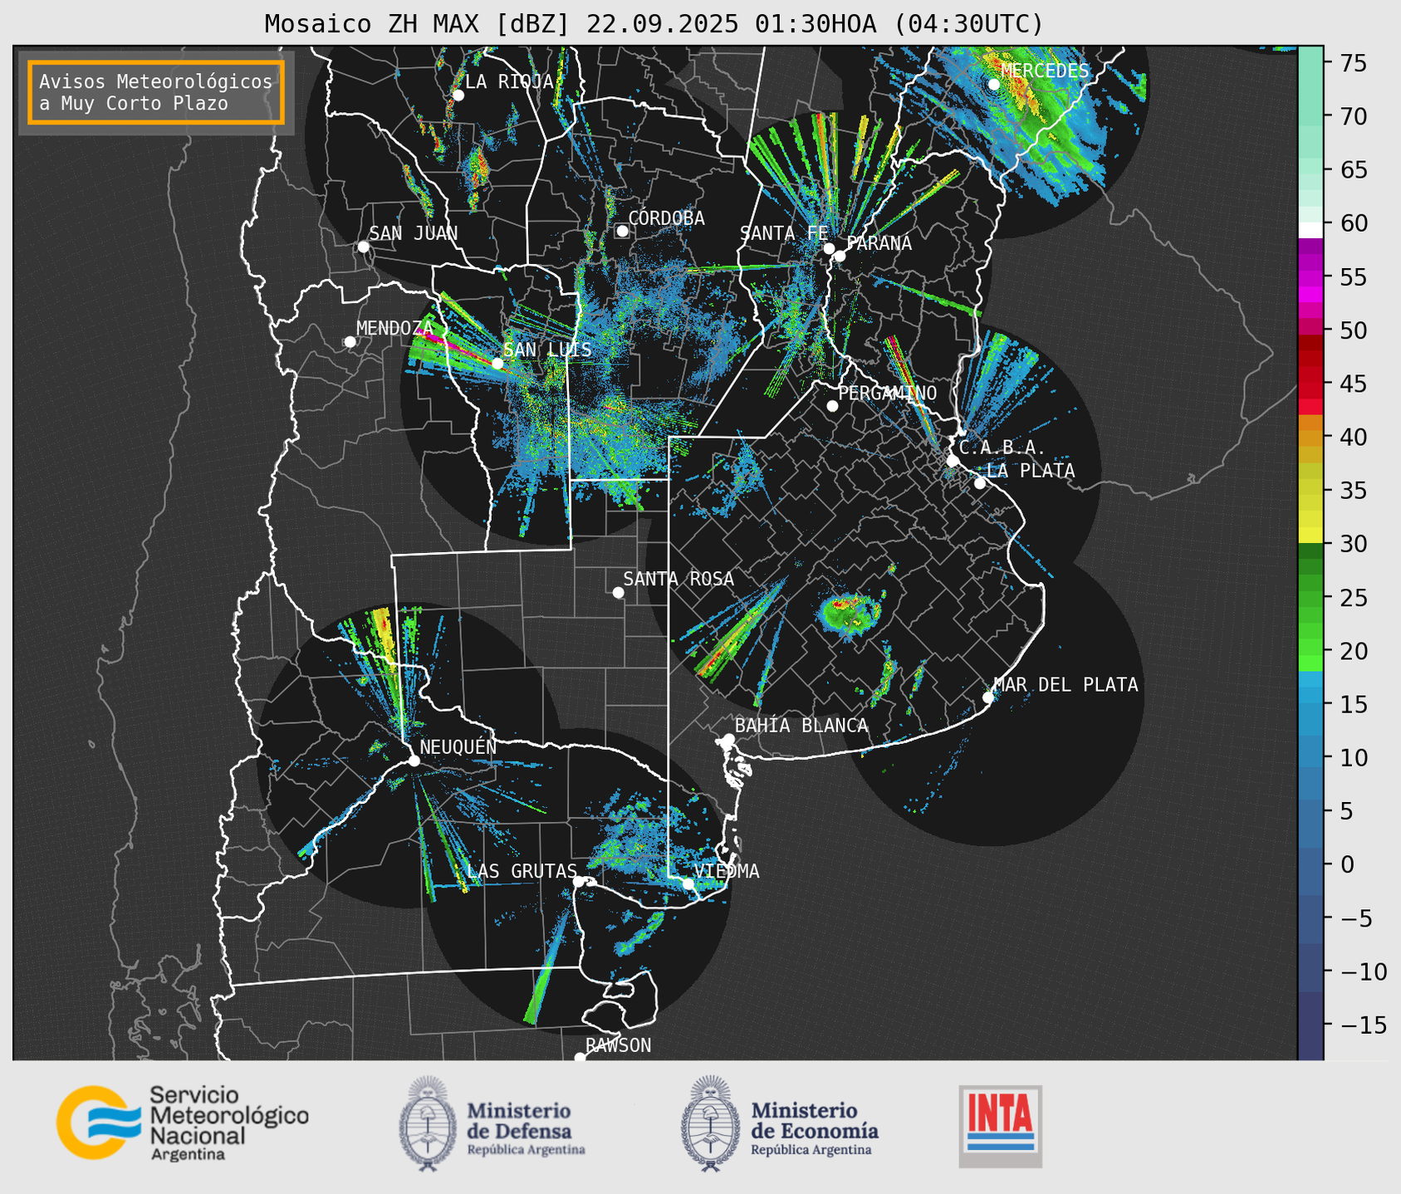Click the San Luis city label
Screen dimensions: 1401x1194
pos(548,350)
